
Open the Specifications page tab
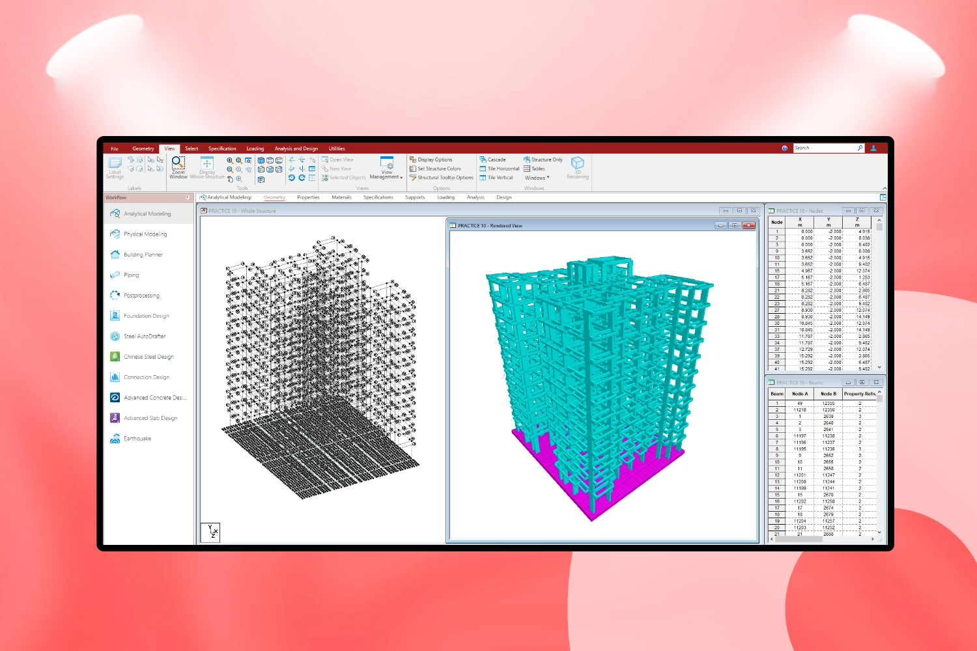378,197
